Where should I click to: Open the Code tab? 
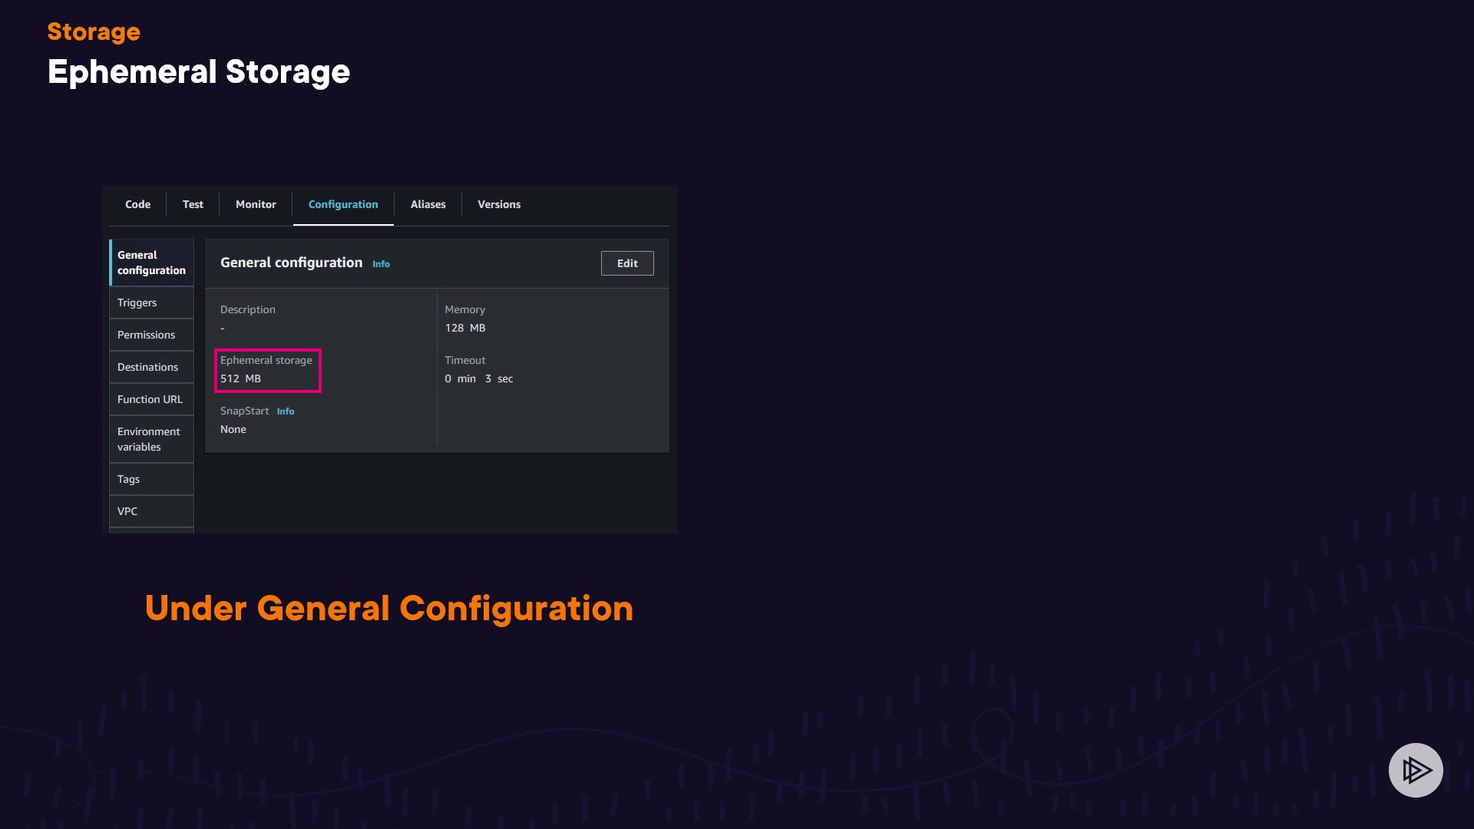(137, 204)
